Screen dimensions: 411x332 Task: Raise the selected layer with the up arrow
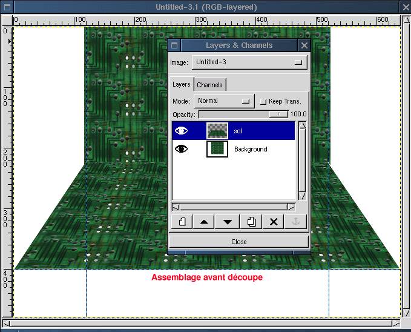204,222
